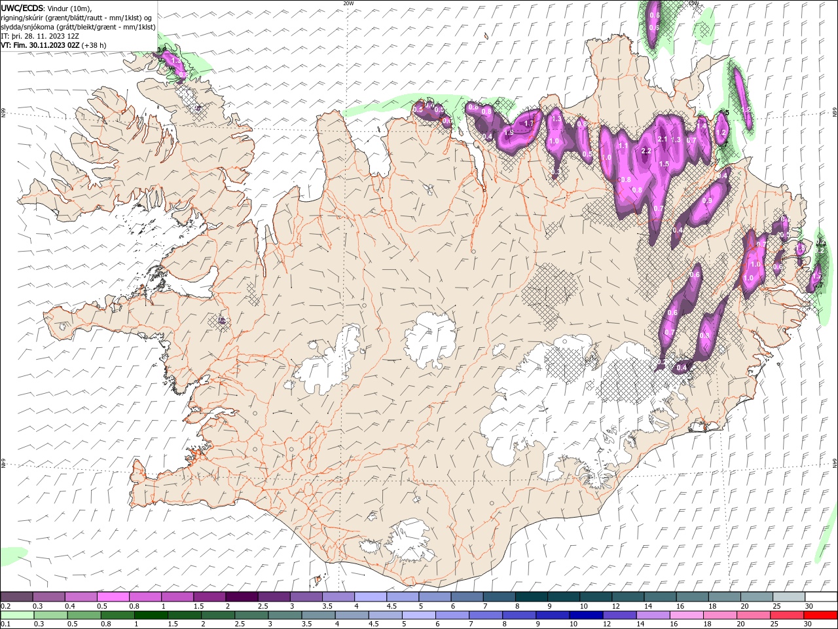Pick the 2–2.5 grey-green rain swatch
The image size is (838, 629).
[218, 615]
